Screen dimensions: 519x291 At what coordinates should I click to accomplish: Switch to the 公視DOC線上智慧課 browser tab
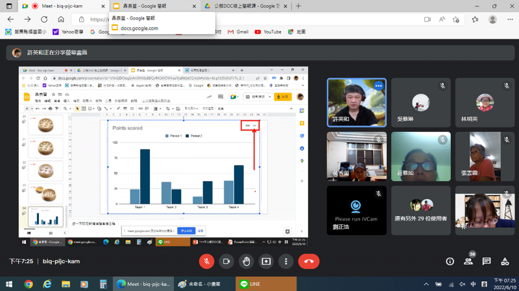click(245, 6)
